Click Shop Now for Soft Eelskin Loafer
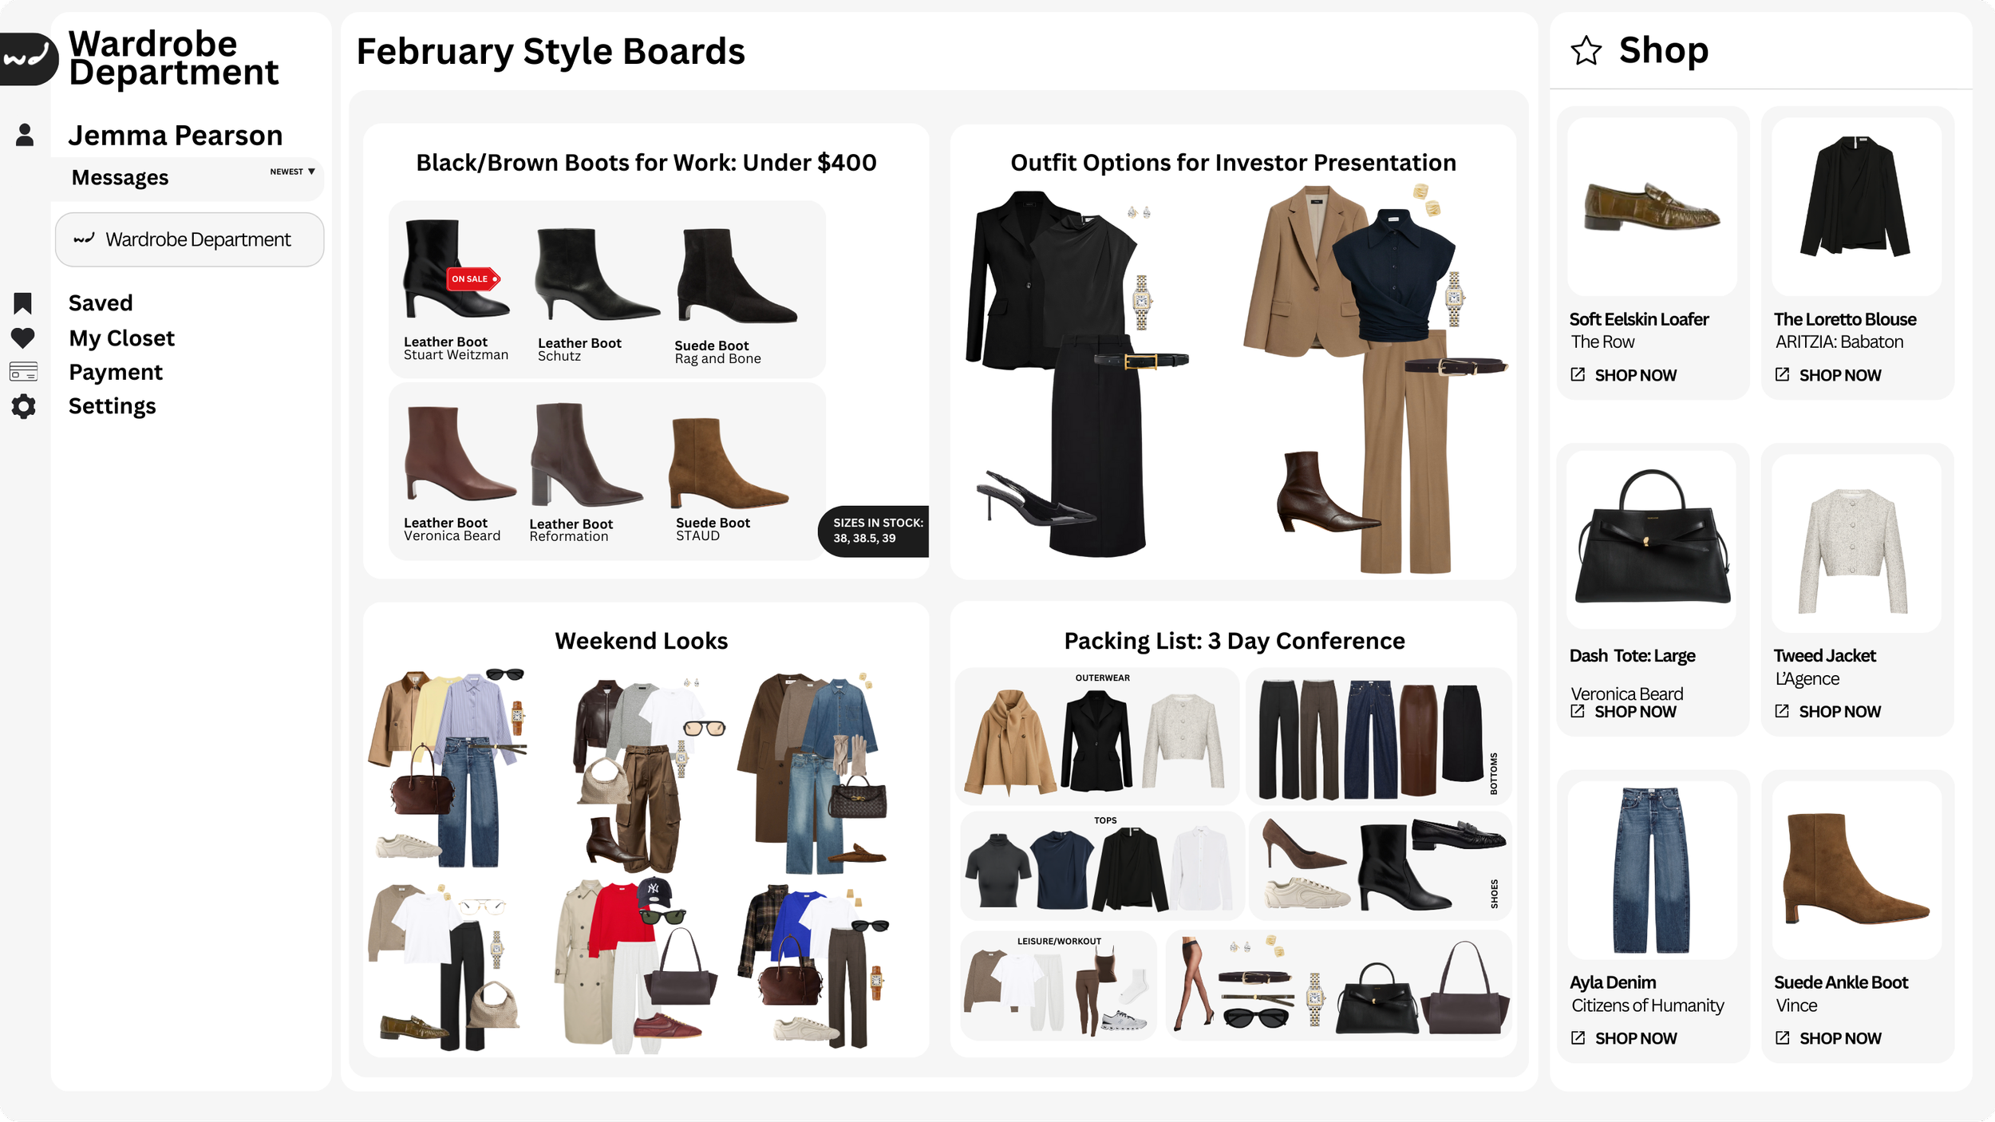Viewport: 1995px width, 1122px height. [x=1634, y=375]
